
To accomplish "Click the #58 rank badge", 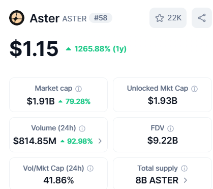I will (x=101, y=18).
